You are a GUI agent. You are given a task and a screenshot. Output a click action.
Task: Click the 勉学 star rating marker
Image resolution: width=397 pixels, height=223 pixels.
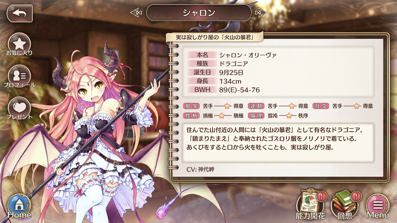(x=227, y=106)
